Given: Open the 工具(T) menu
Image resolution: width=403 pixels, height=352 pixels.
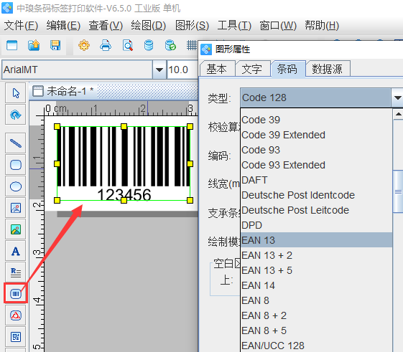Looking at the screenshot, I should click(x=234, y=26).
